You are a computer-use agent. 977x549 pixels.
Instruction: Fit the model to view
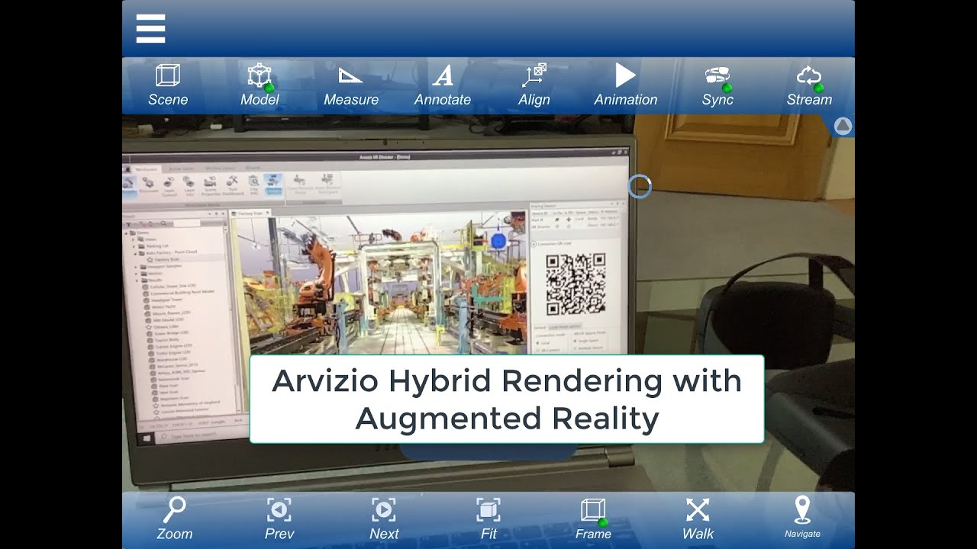tap(488, 518)
